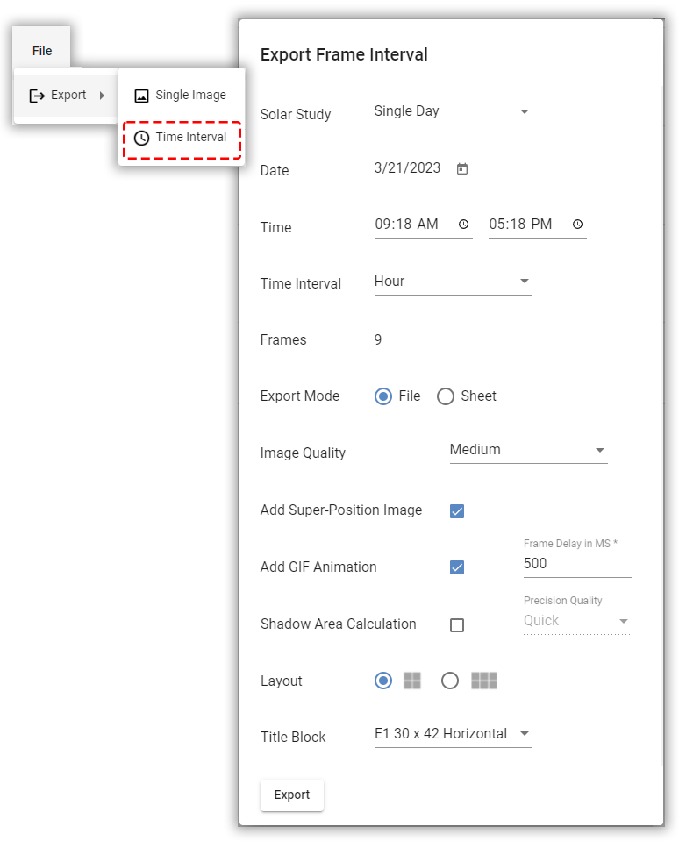Open the calendar date picker icon
Screen dimensions: 679x841
point(462,168)
